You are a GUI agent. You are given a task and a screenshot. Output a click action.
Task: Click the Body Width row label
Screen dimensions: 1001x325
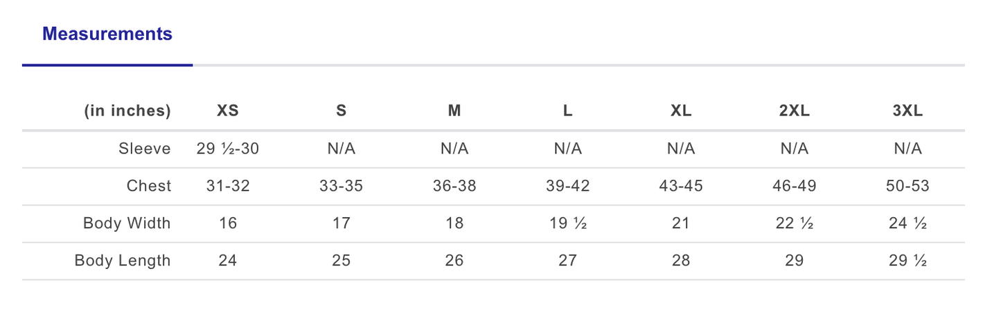pos(127,223)
